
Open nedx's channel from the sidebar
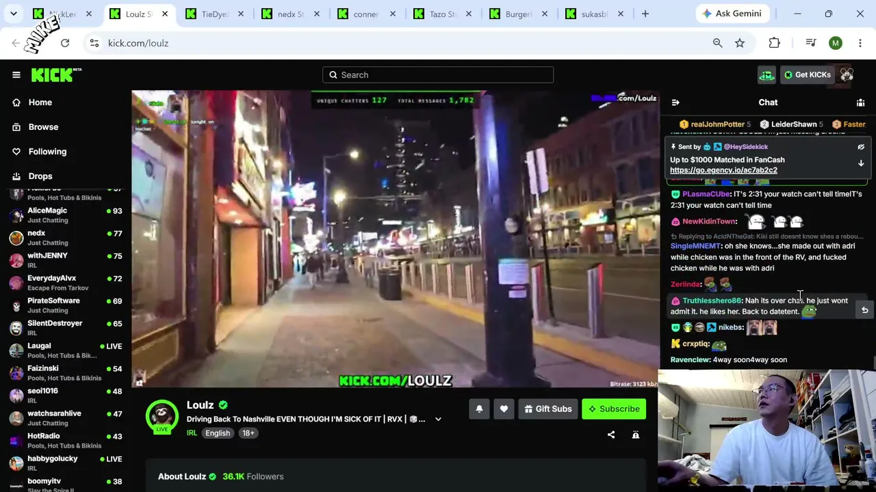[66, 238]
